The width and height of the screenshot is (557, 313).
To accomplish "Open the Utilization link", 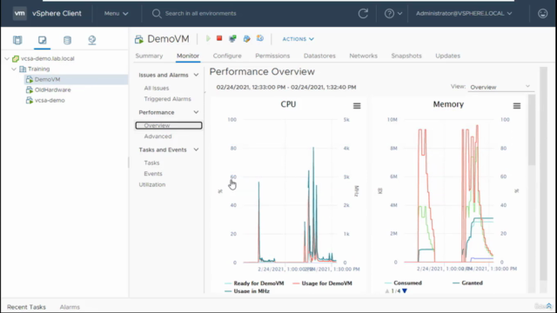I will [152, 184].
